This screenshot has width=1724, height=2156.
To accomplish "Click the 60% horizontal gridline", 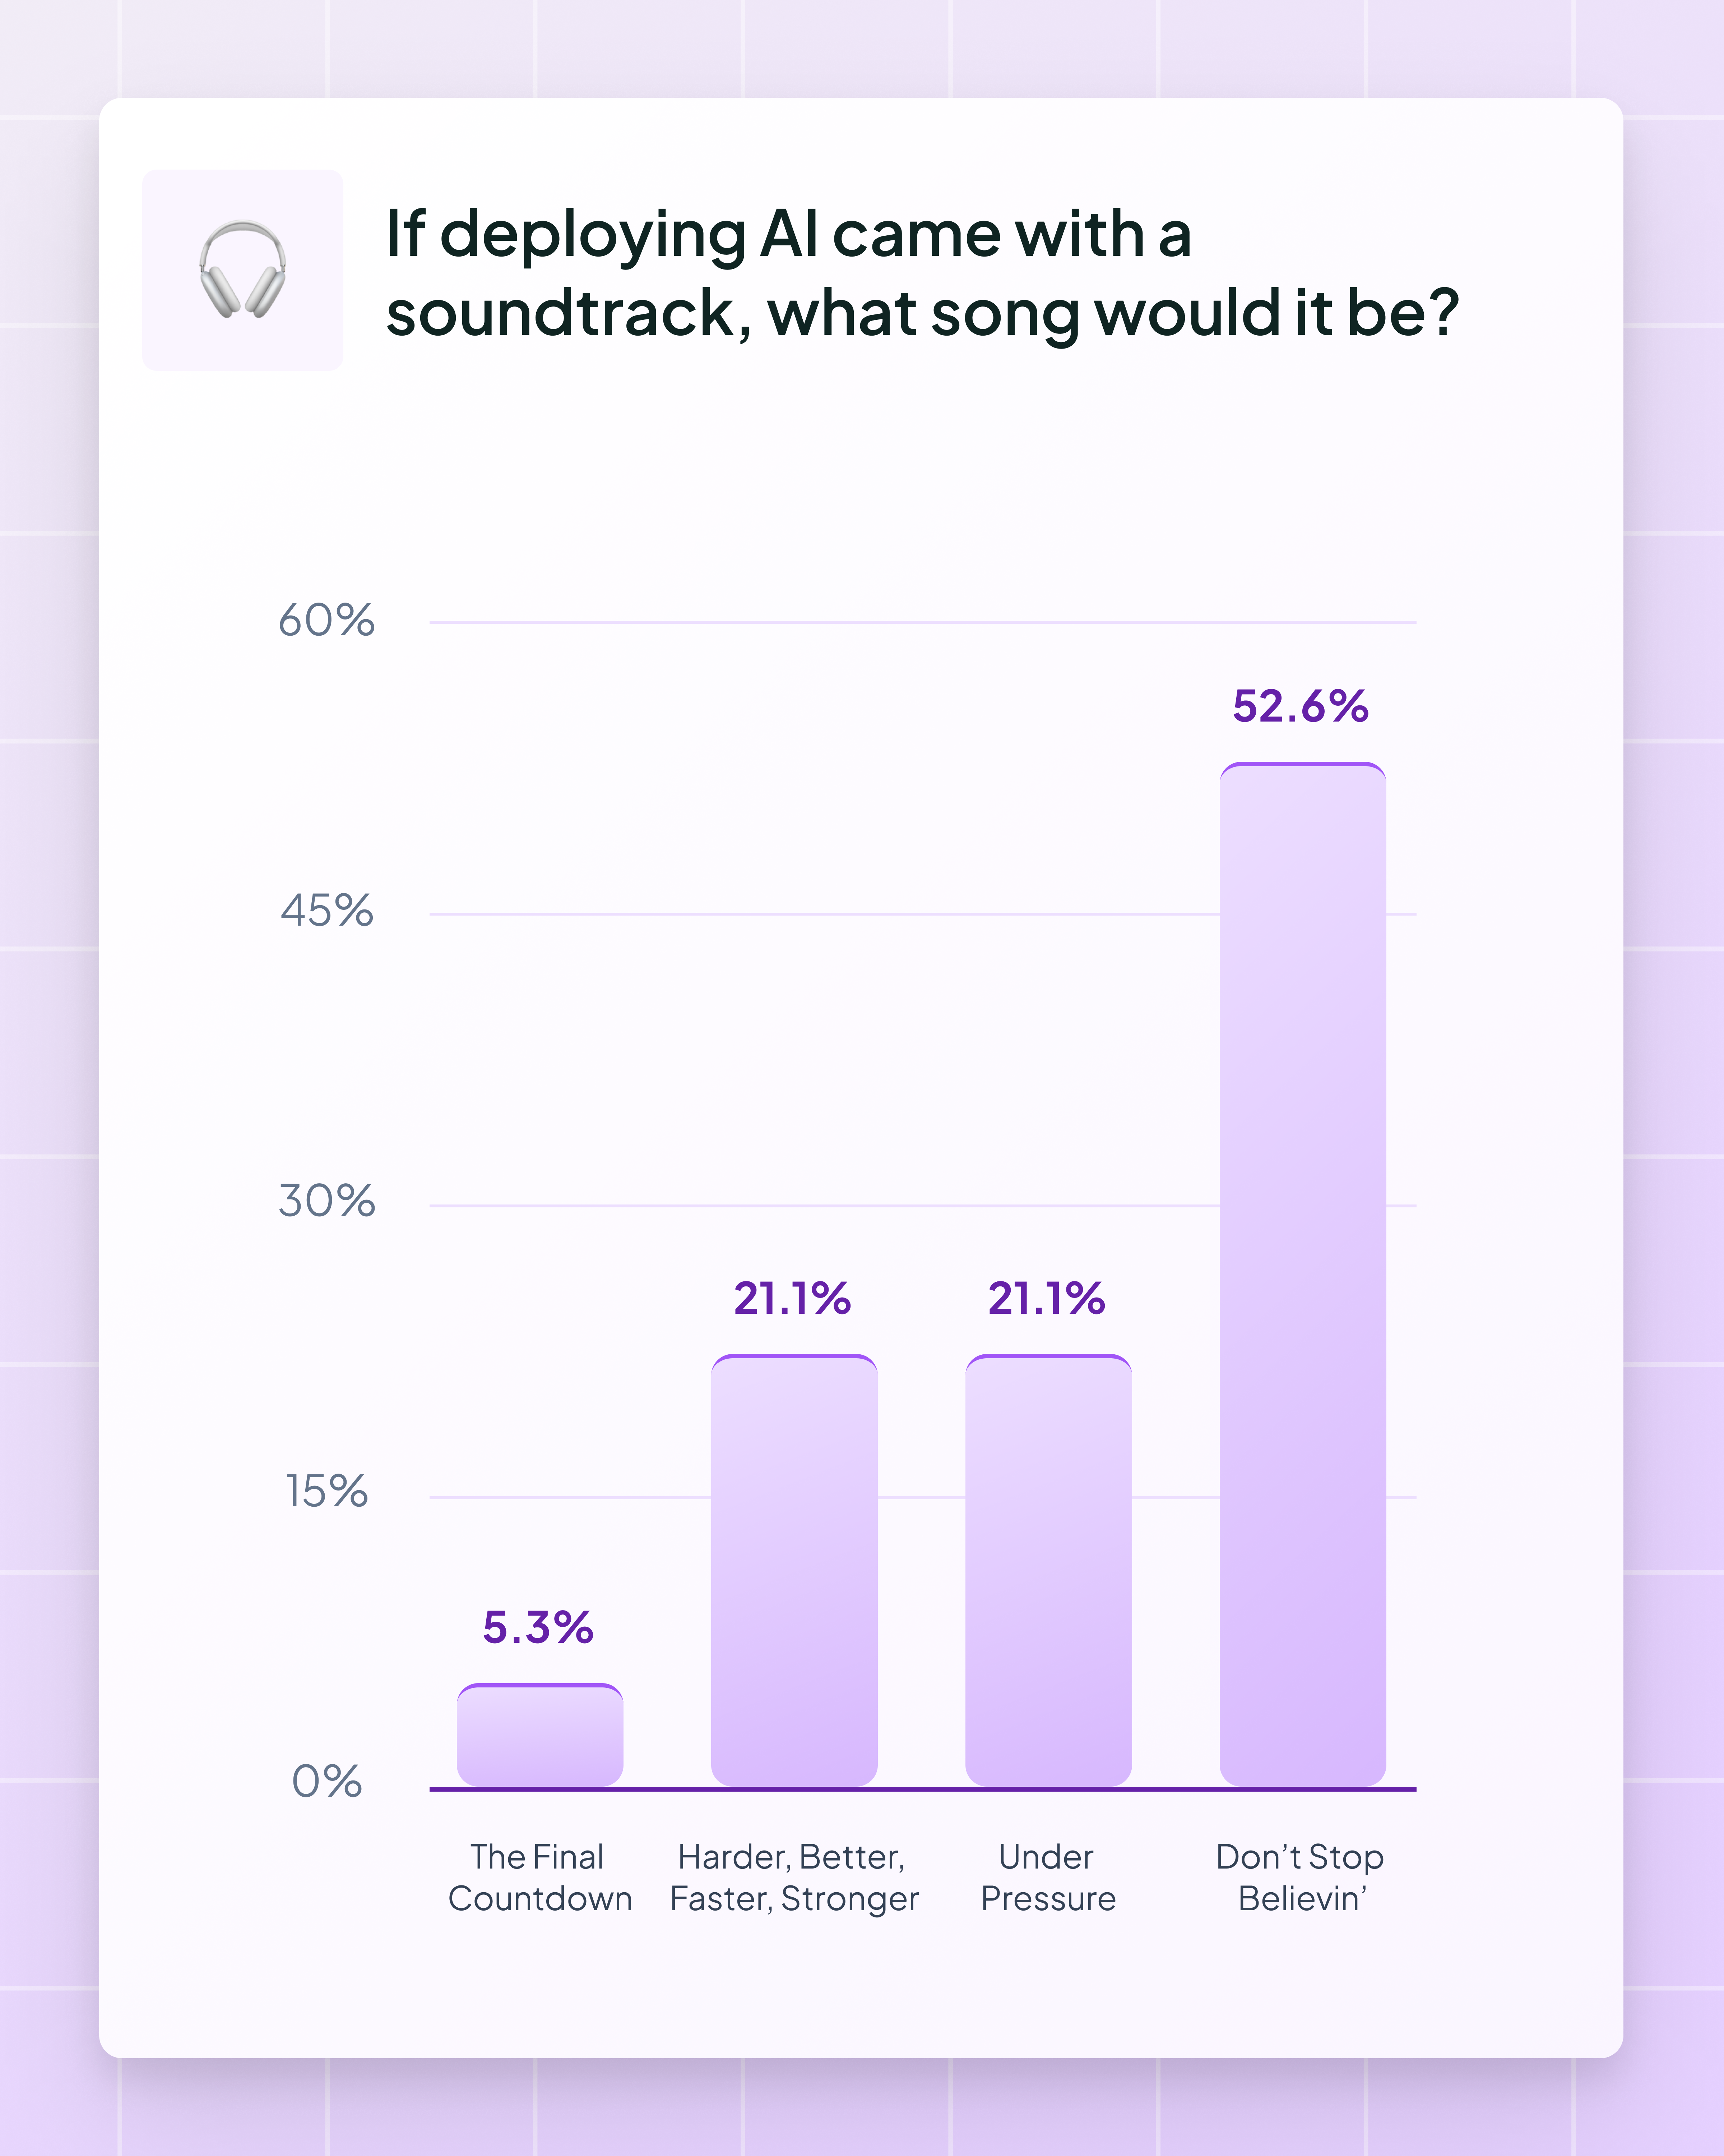I will click(800, 622).
